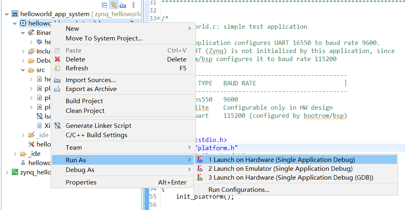The height and width of the screenshot is (210, 405).
Task: Expand the top-level _ide folder
Action: pyautogui.click(x=15, y=154)
